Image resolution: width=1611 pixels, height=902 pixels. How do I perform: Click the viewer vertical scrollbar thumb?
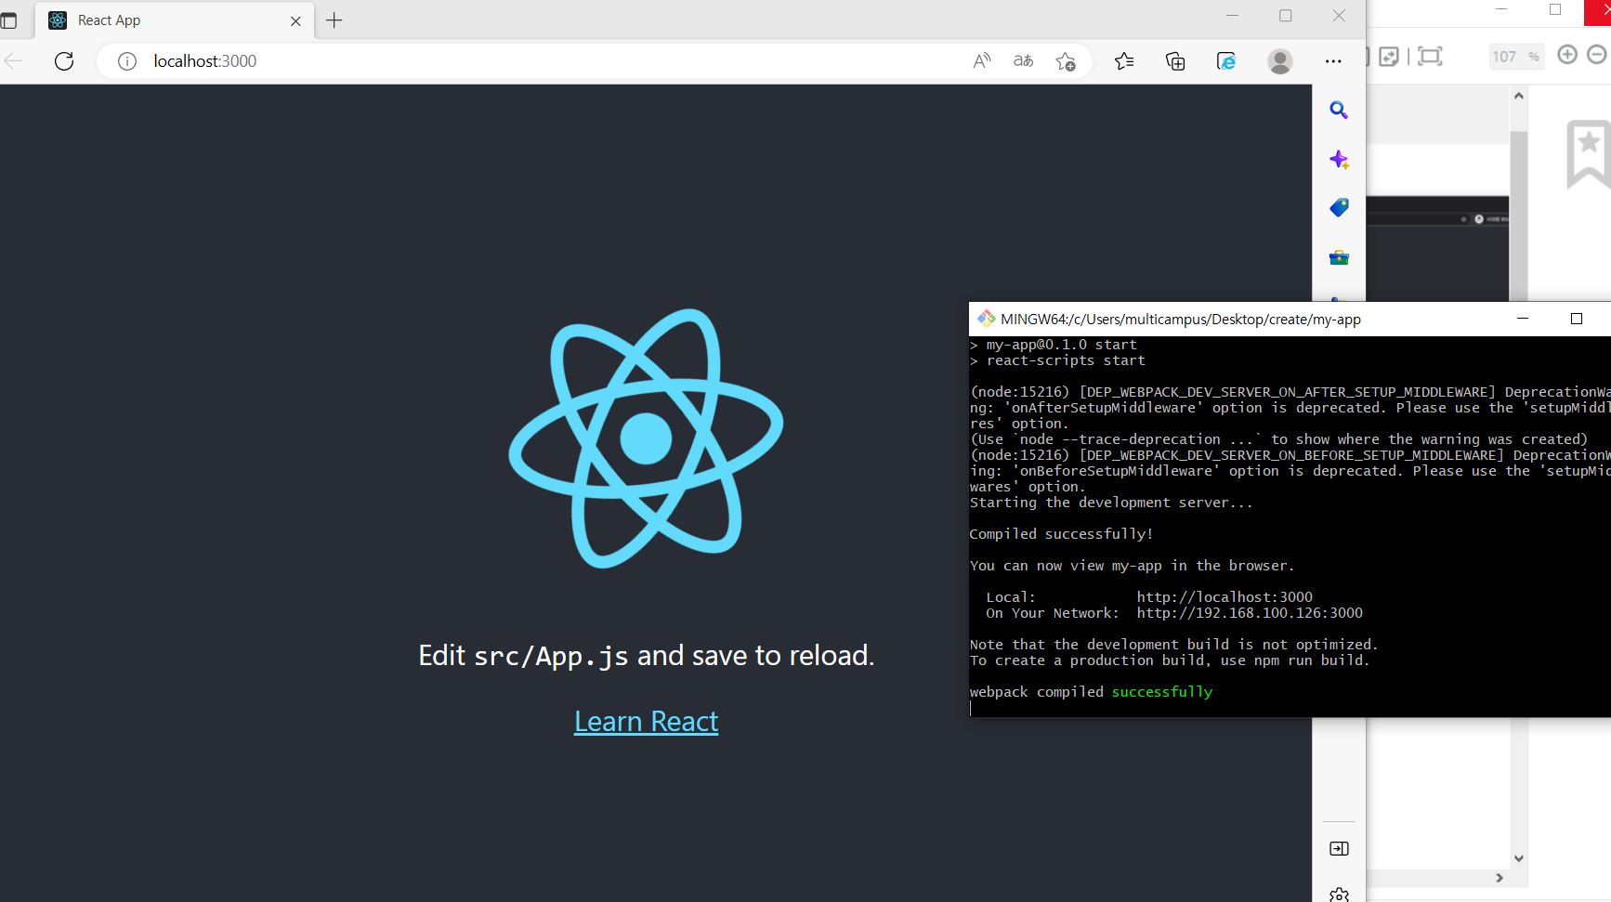point(1518,216)
